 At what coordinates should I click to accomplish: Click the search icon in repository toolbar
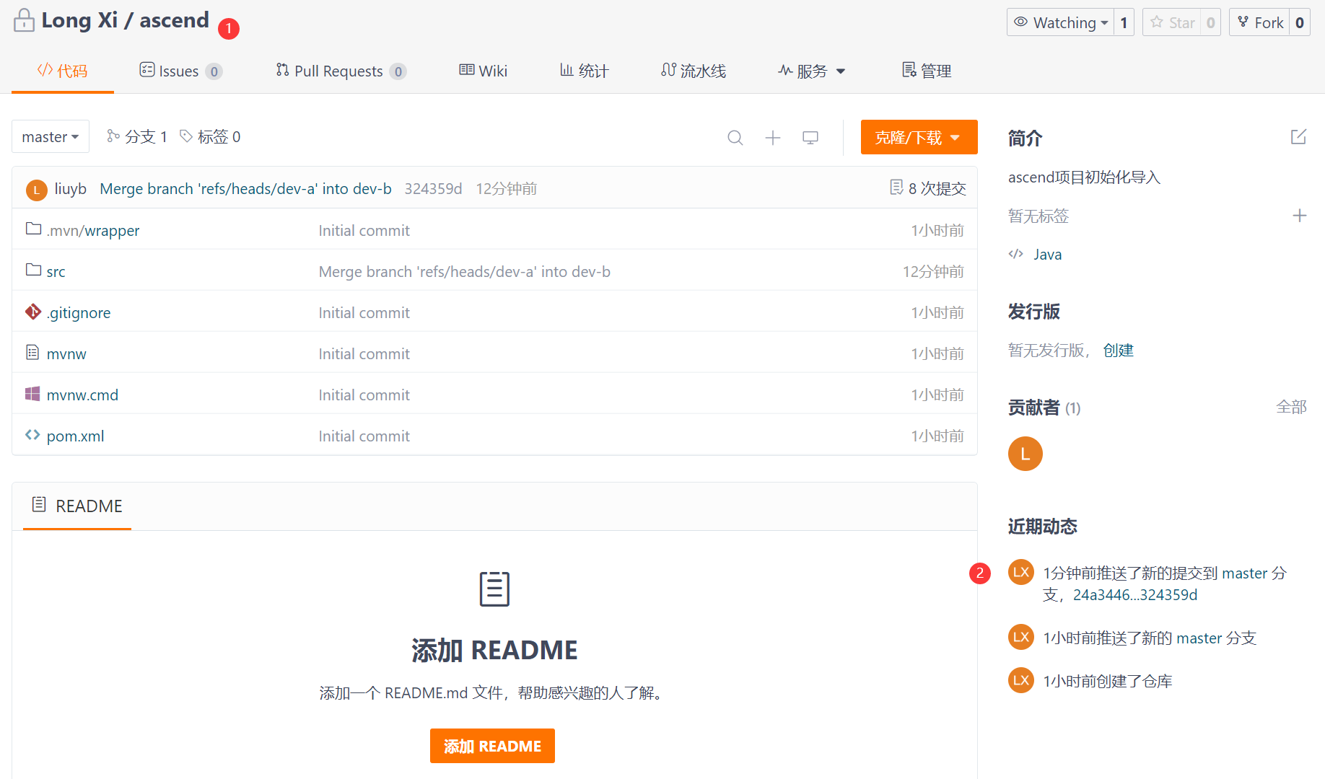click(x=735, y=138)
